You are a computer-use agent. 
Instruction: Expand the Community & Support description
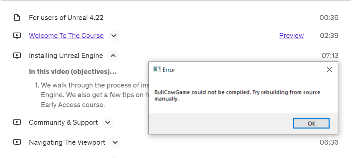tap(108, 122)
